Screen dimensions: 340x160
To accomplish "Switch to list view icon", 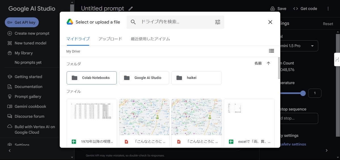I will click(x=271, y=51).
